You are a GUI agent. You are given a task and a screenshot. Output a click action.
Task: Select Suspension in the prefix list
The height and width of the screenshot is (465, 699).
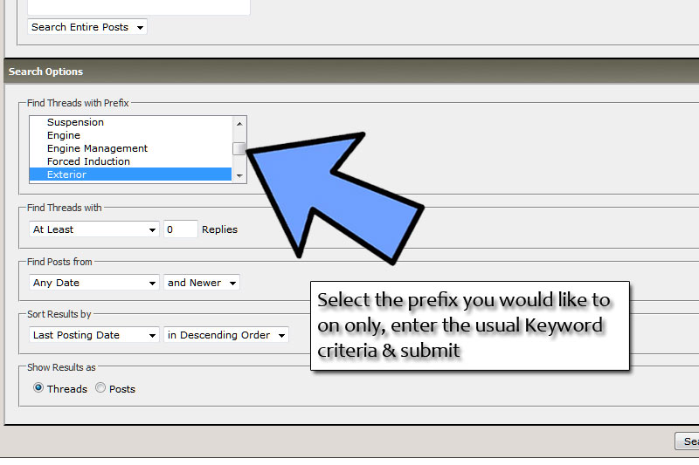click(75, 122)
